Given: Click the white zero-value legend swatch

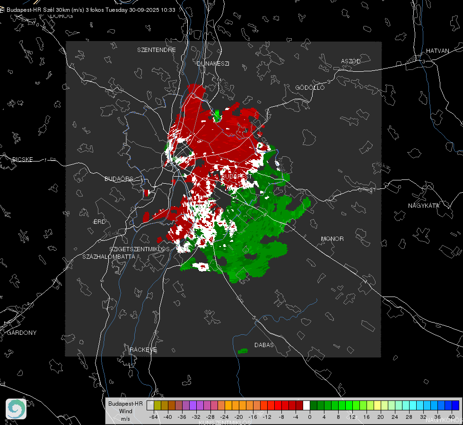Looking at the screenshot, I should point(306,406).
